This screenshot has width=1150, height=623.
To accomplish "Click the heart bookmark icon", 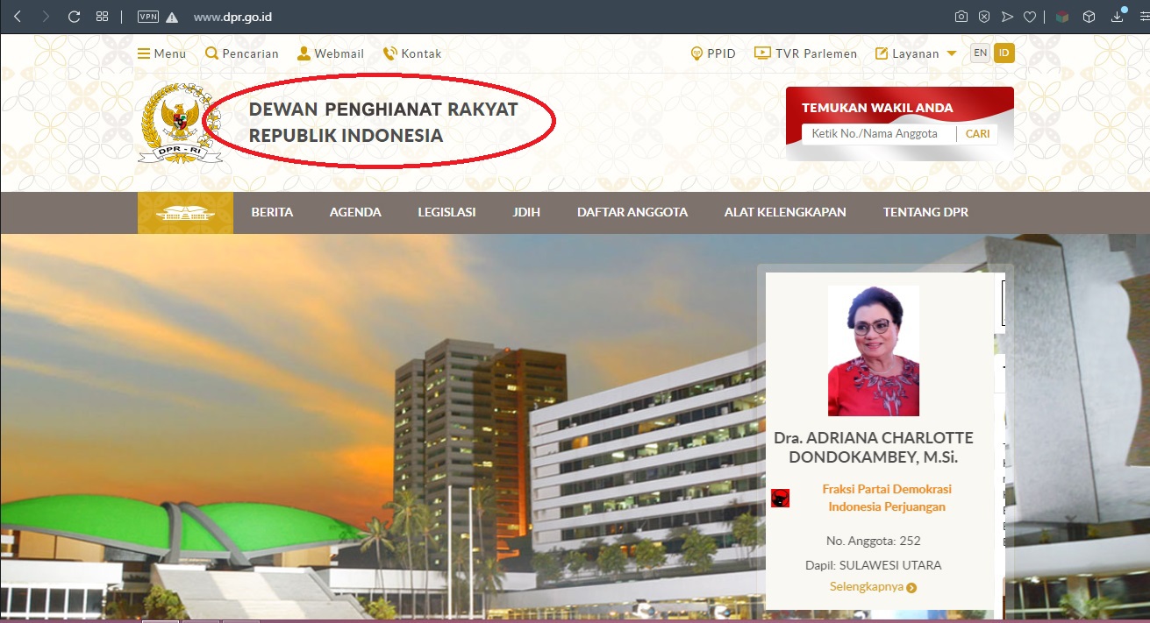I will (1030, 17).
